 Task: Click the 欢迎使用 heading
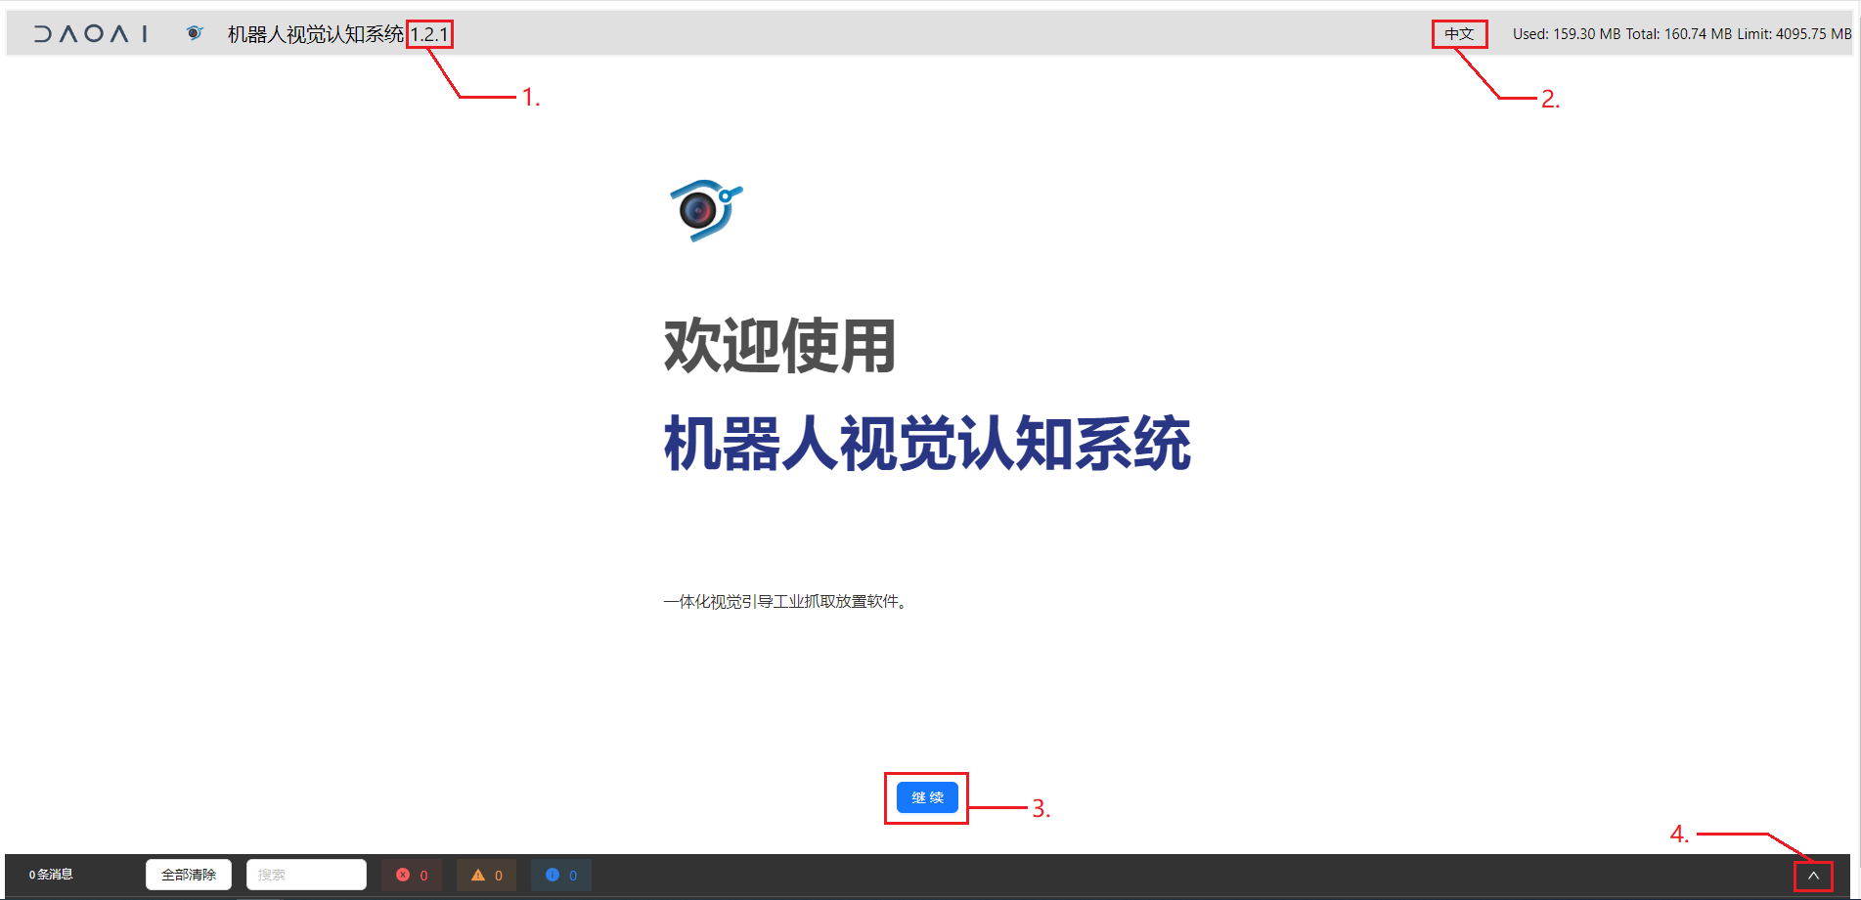click(780, 346)
